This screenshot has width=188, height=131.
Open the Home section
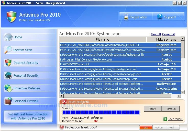30,37
